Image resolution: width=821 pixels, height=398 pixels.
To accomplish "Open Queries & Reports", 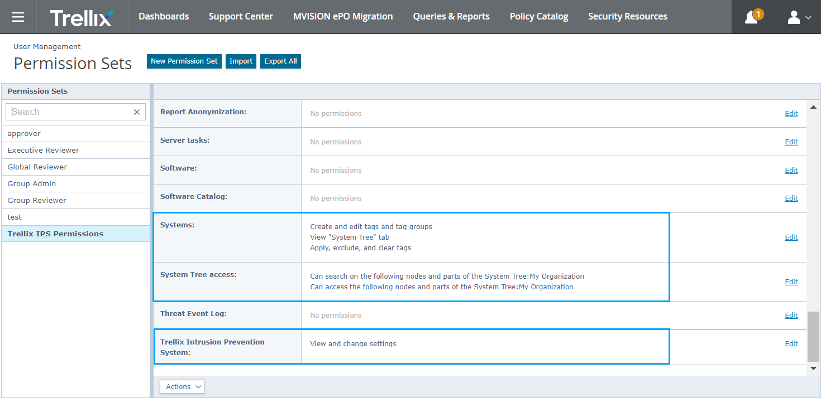I will click(451, 17).
